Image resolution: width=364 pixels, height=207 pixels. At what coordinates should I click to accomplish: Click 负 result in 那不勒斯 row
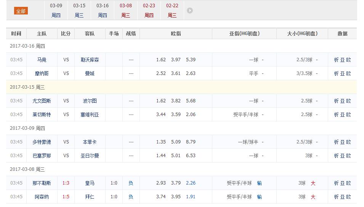[x=131, y=183]
